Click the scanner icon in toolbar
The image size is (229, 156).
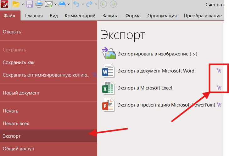[62, 4]
